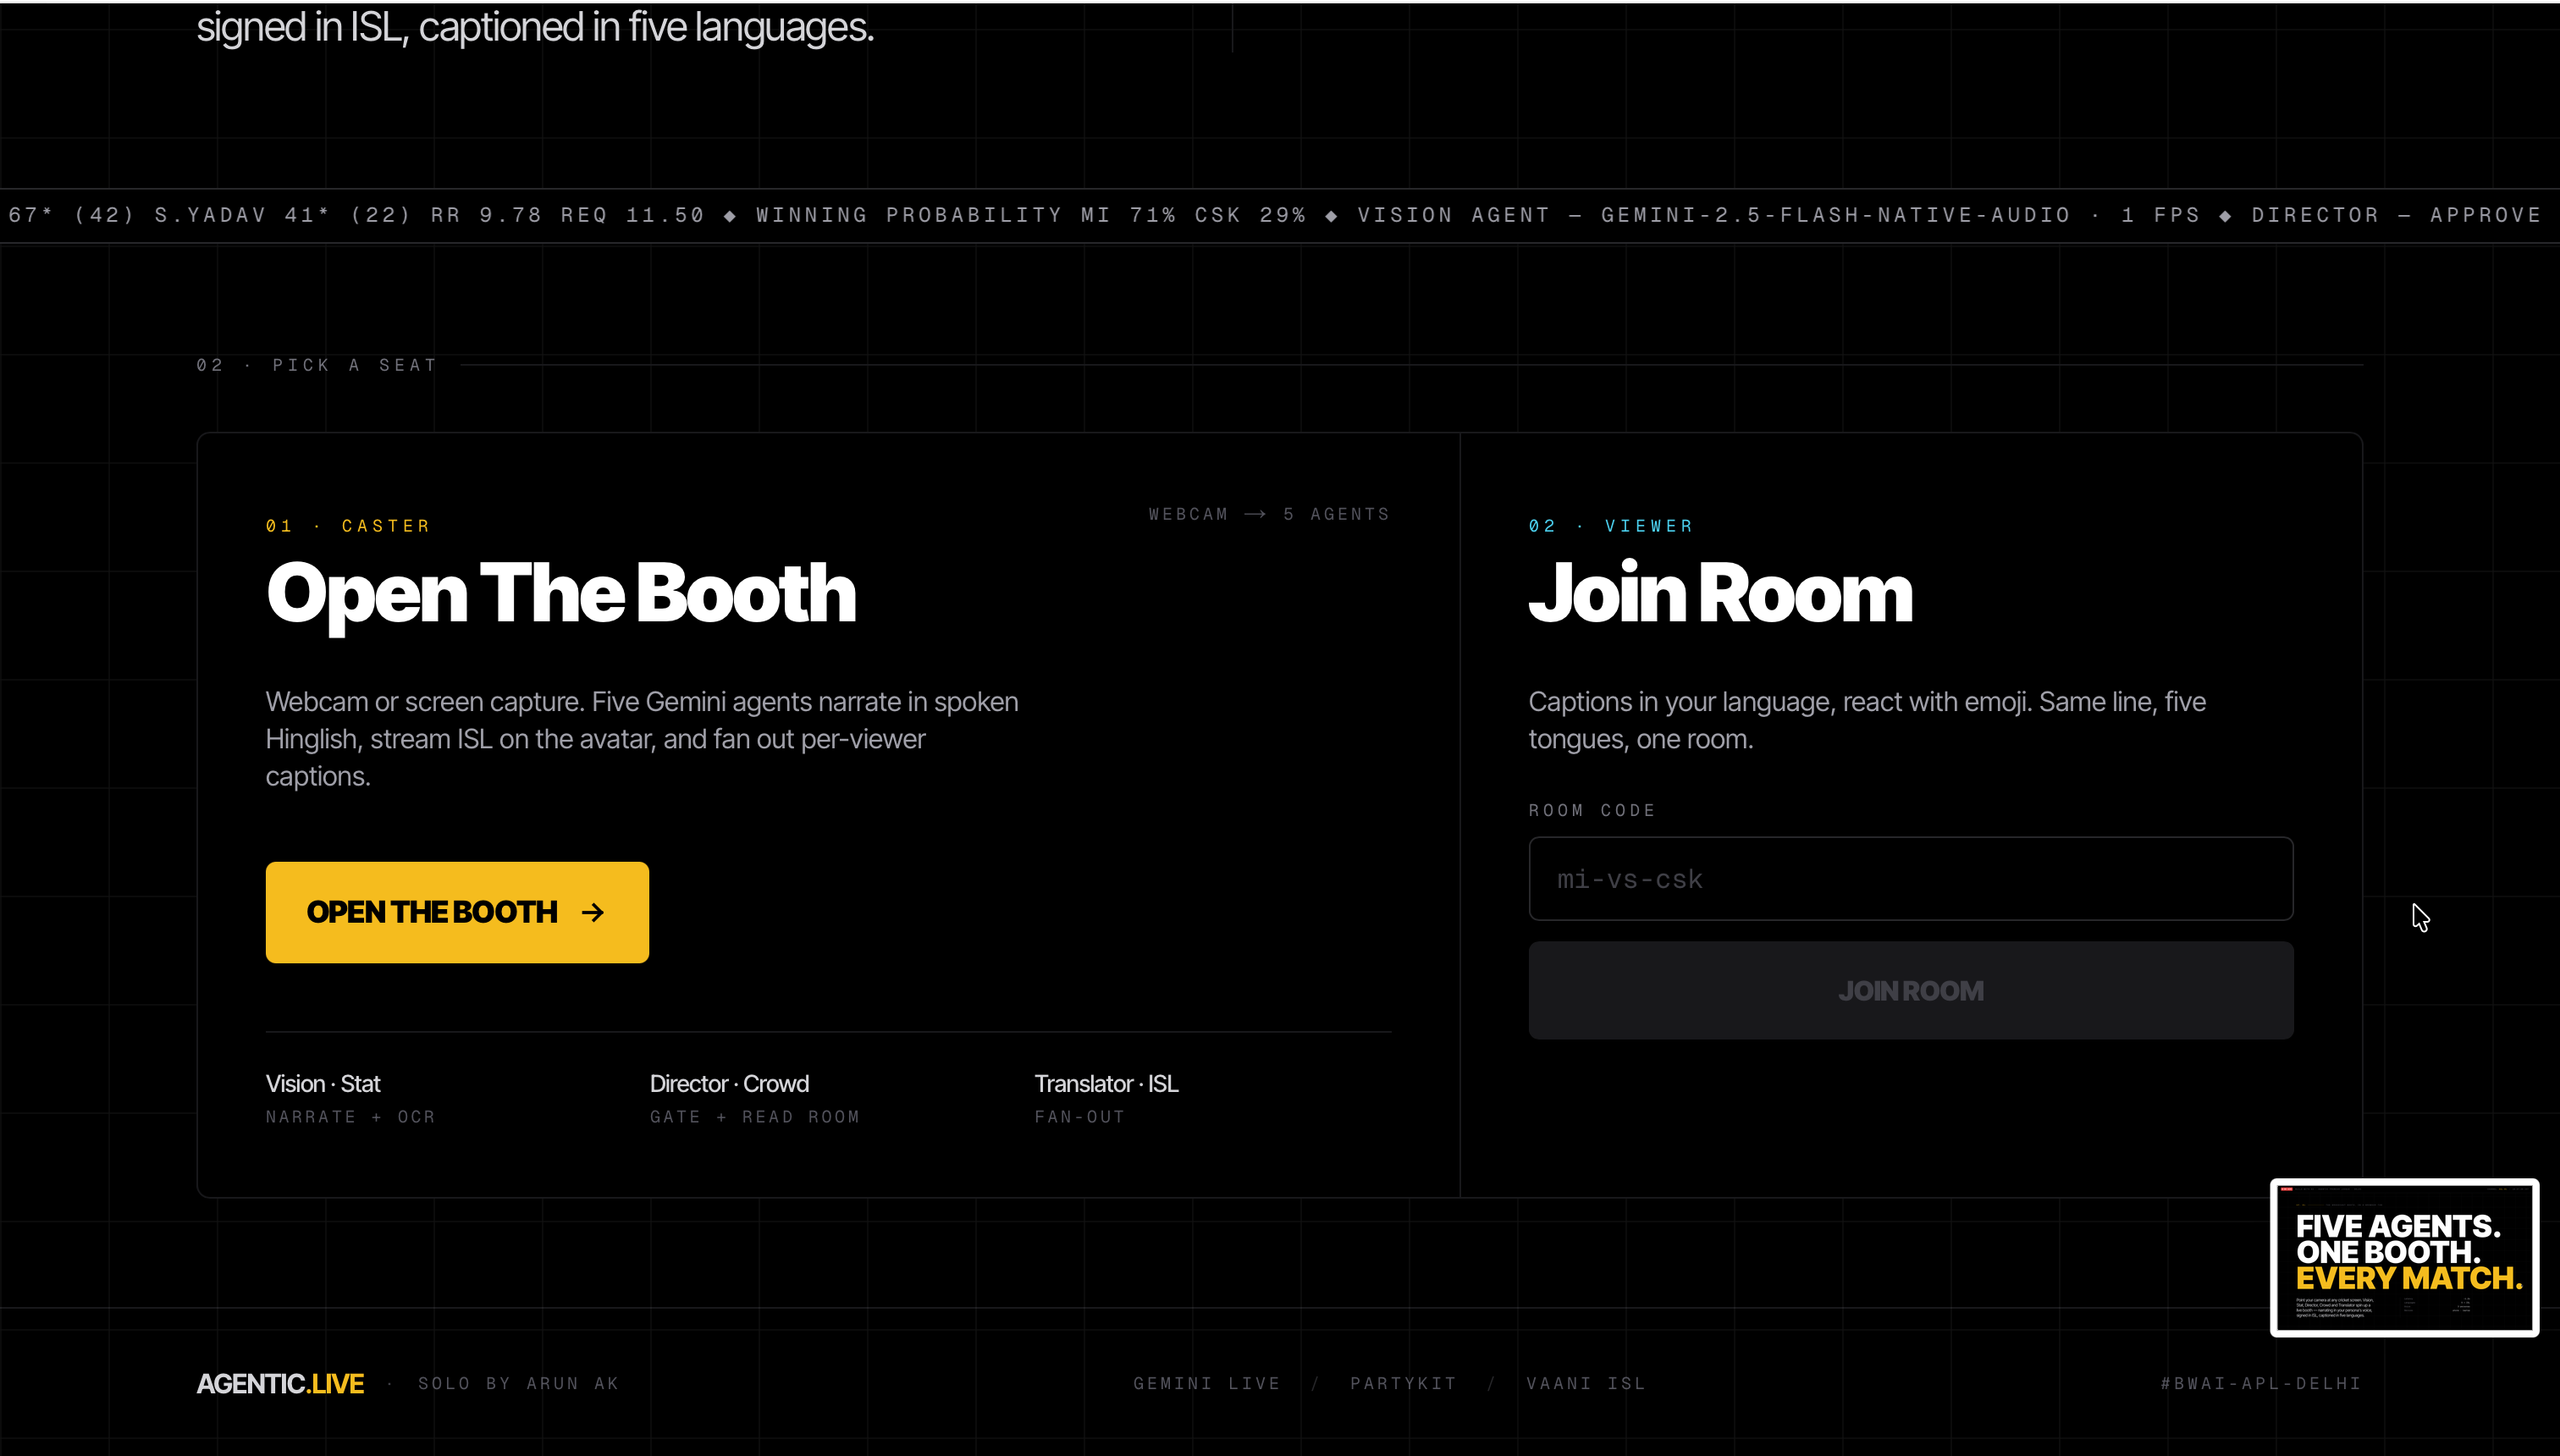Click 'DIRECTOR — APPROVE' ticker text
The height and width of the screenshot is (1456, 2560).
point(2397,215)
